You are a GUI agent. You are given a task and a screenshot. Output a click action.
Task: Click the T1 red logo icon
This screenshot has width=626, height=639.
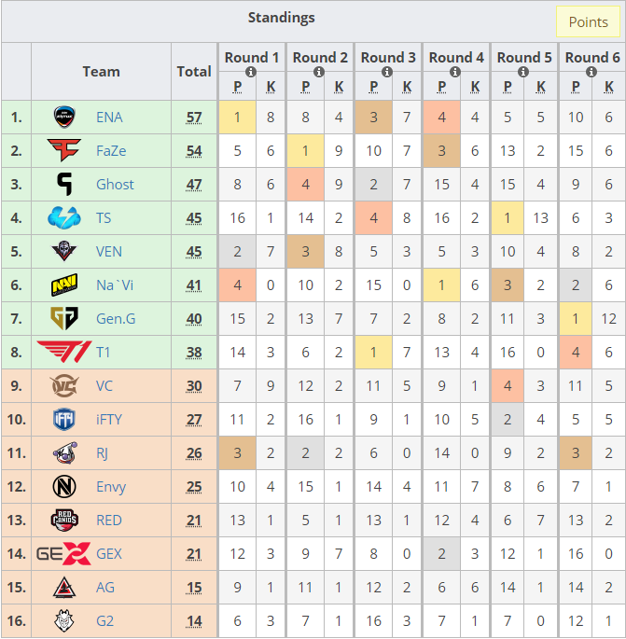click(x=64, y=352)
